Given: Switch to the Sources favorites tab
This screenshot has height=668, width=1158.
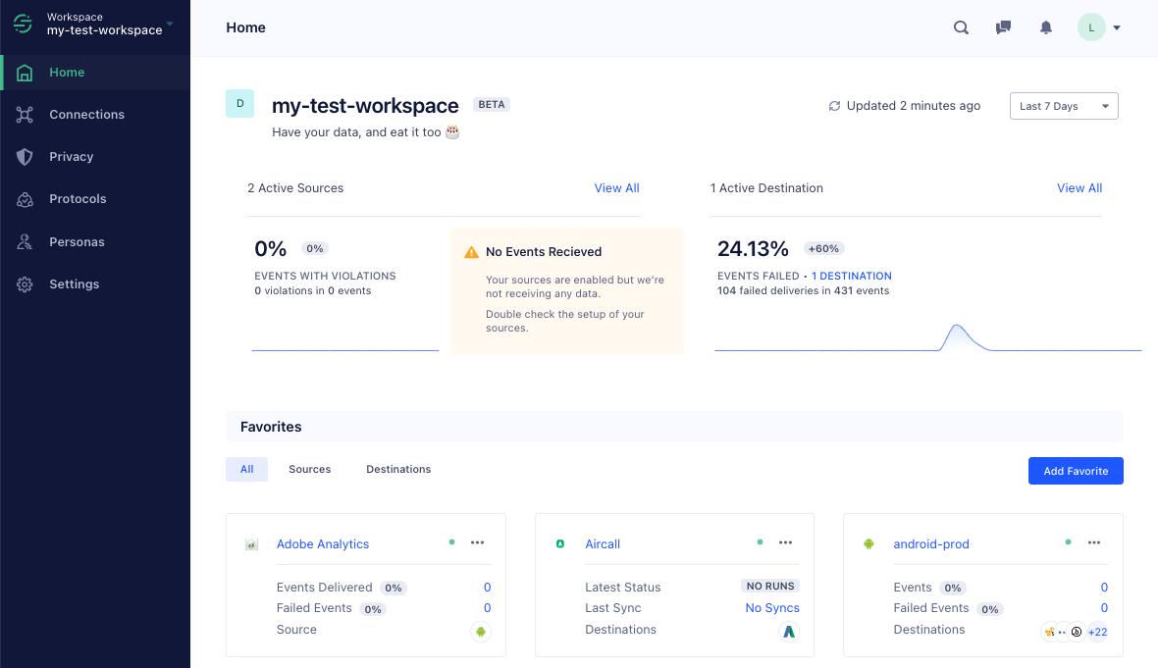Looking at the screenshot, I should pyautogui.click(x=309, y=469).
